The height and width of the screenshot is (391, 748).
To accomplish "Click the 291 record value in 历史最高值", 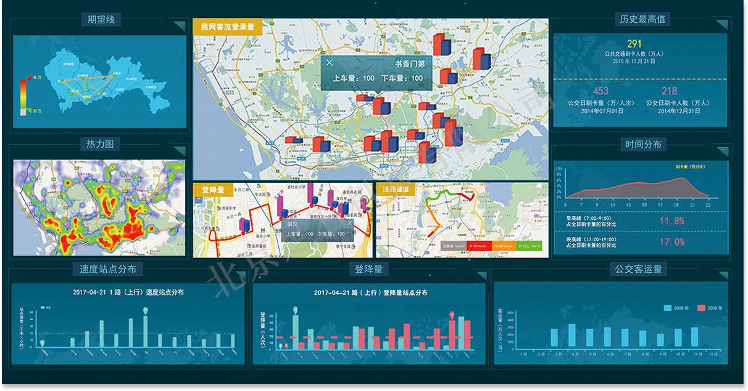I will [x=634, y=44].
